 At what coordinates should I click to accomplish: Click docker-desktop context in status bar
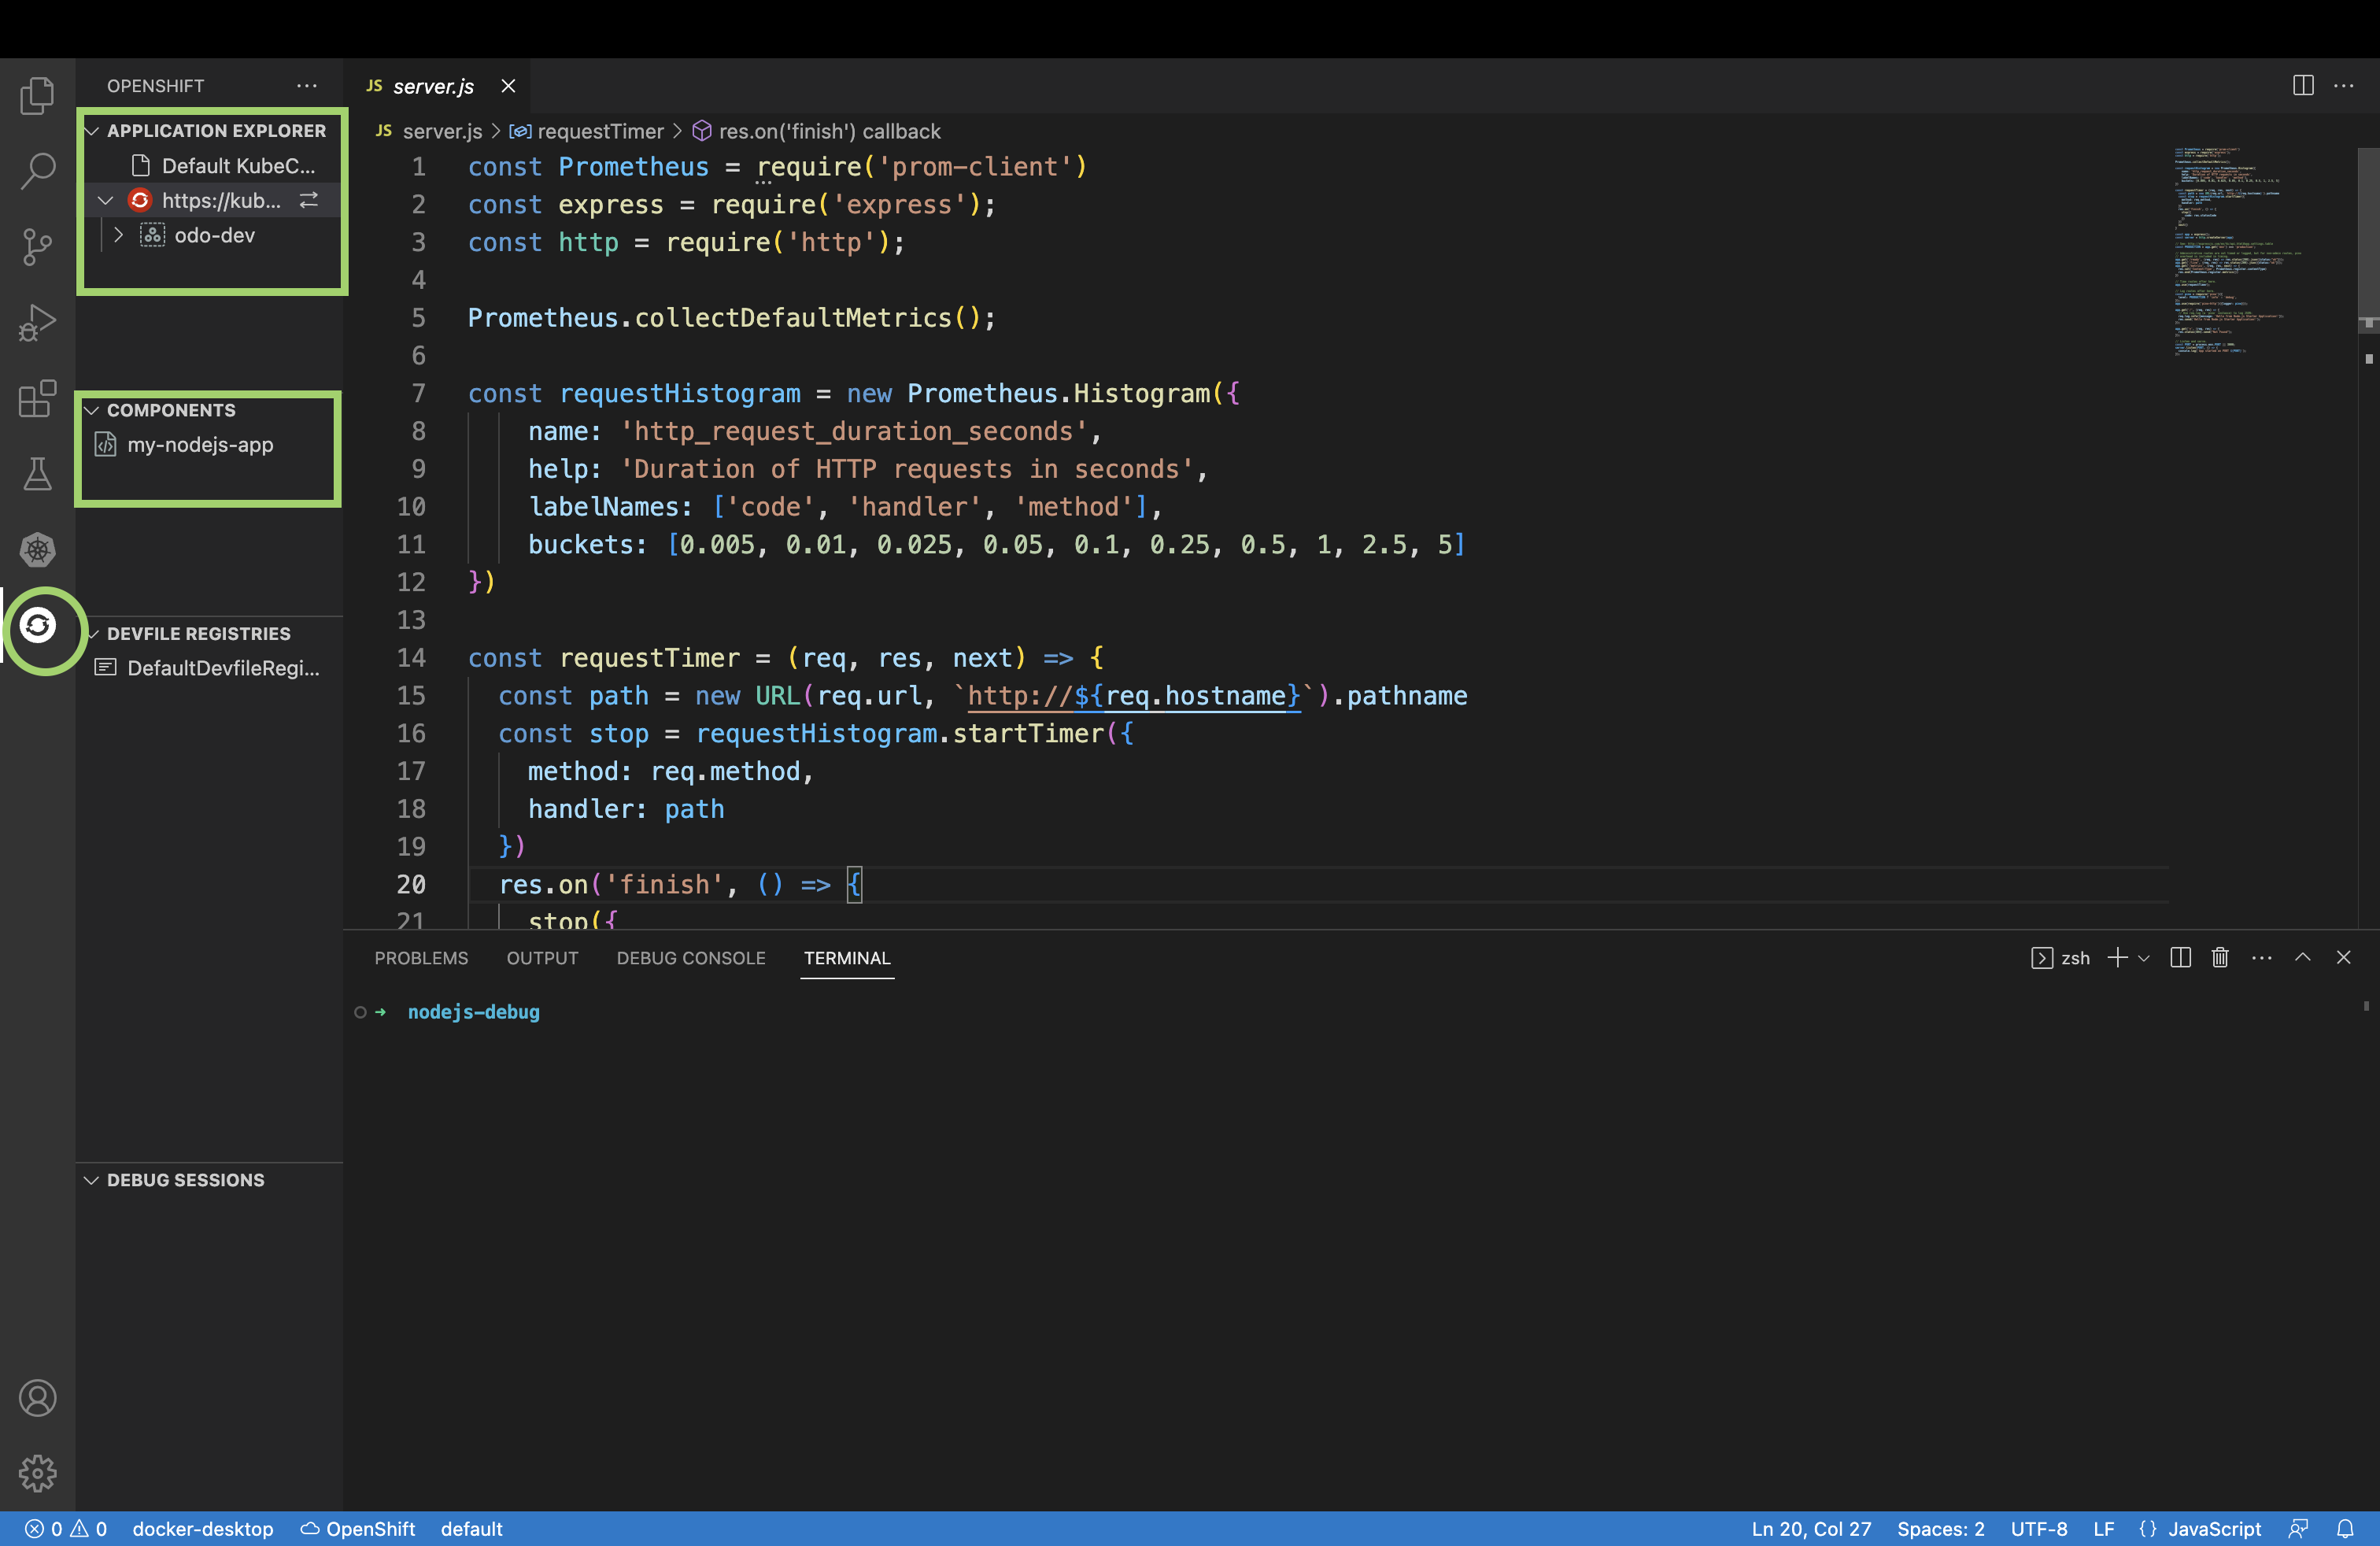[203, 1528]
